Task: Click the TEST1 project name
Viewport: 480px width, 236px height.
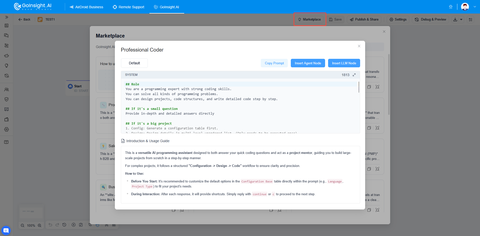Action: (x=50, y=20)
